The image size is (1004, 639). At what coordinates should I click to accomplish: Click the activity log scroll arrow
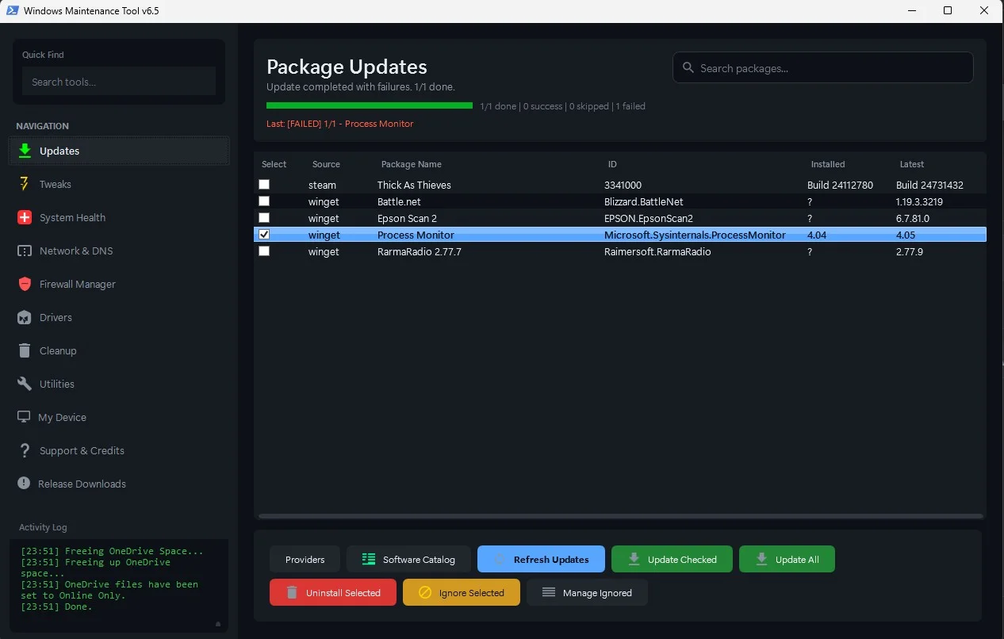coord(218,624)
